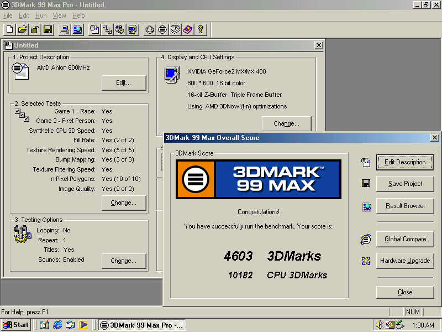Click the For Help, press F1 status text
442x332 pixels.
[x=25, y=312]
